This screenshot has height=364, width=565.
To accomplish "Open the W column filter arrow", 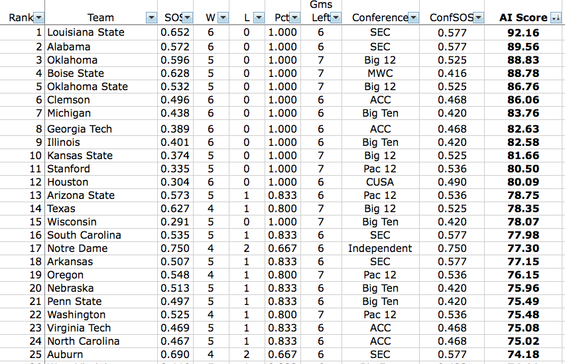I will (x=223, y=17).
